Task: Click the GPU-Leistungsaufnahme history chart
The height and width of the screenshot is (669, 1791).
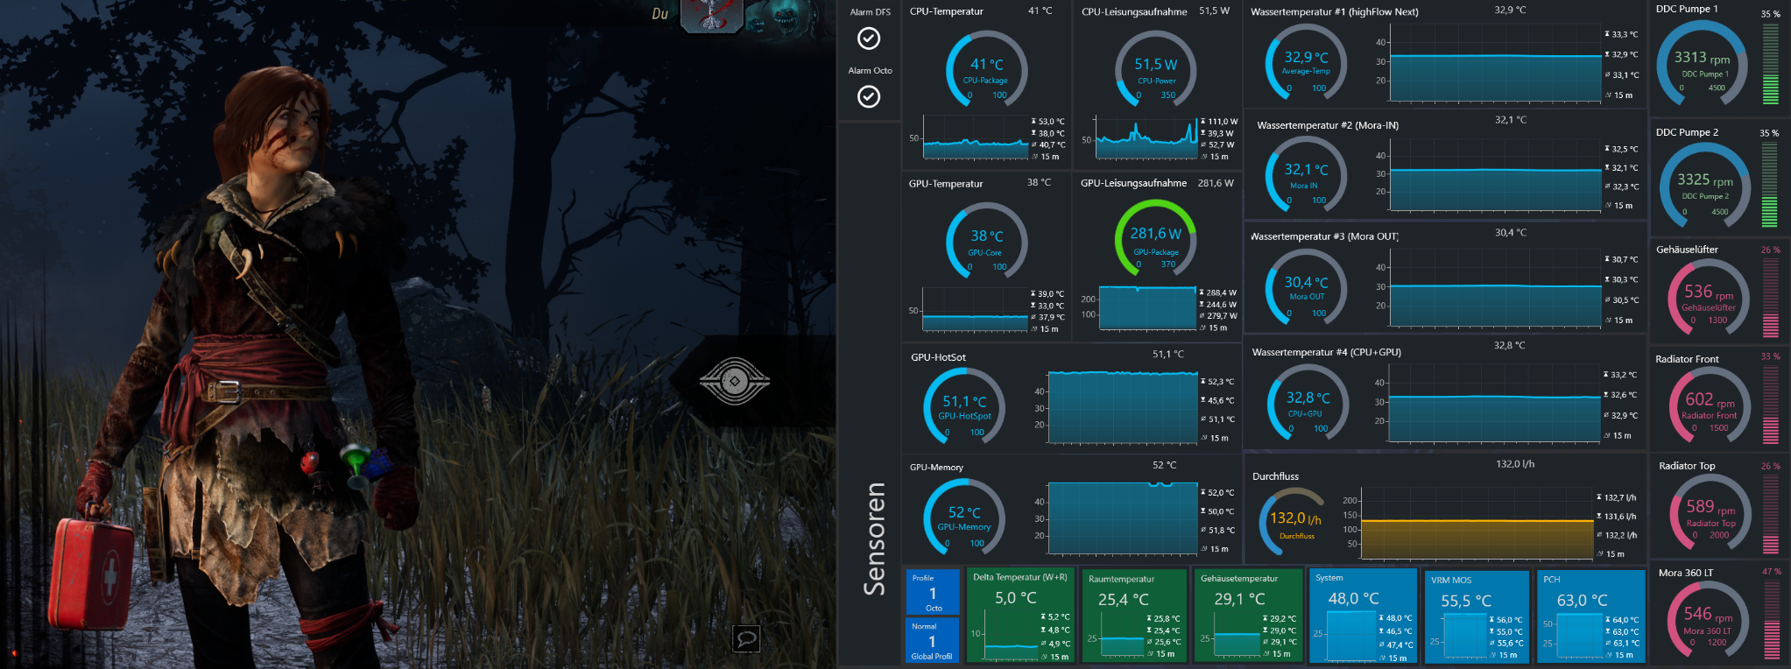Action: [x=1147, y=307]
